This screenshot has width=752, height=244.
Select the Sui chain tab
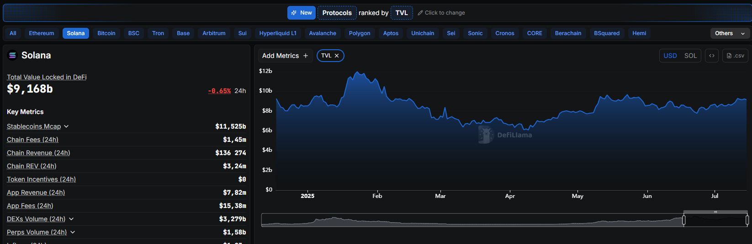pos(243,33)
